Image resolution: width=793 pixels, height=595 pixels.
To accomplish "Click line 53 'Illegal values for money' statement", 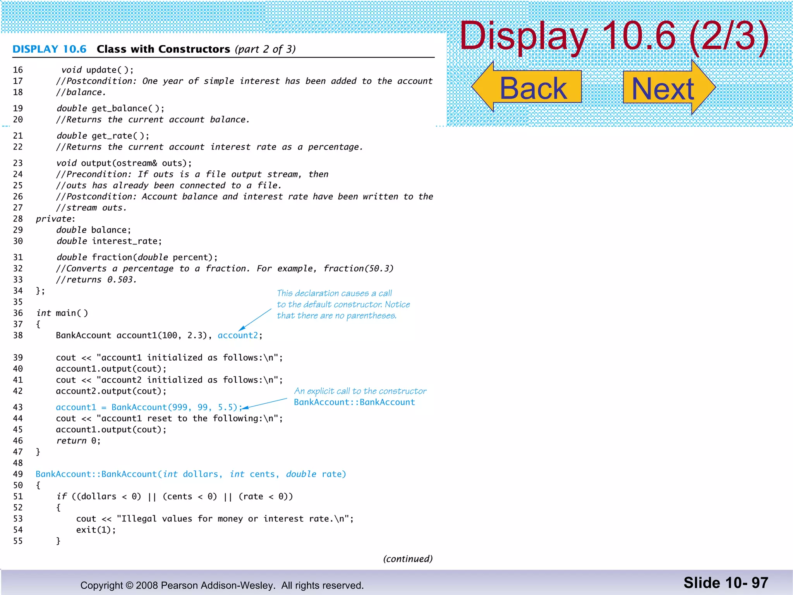I will pyautogui.click(x=215, y=519).
